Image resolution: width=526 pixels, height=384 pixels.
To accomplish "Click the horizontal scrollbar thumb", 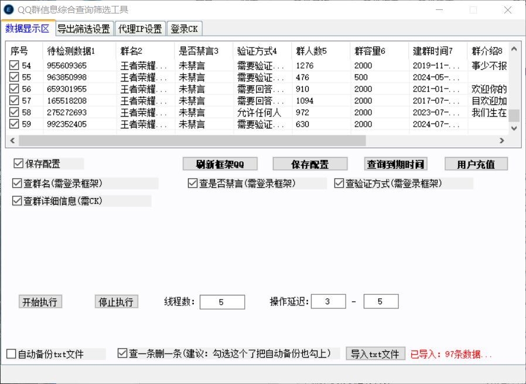I will pyautogui.click(x=192, y=140).
